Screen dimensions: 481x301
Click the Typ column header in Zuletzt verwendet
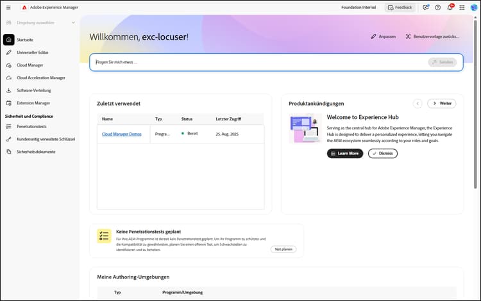coord(158,119)
